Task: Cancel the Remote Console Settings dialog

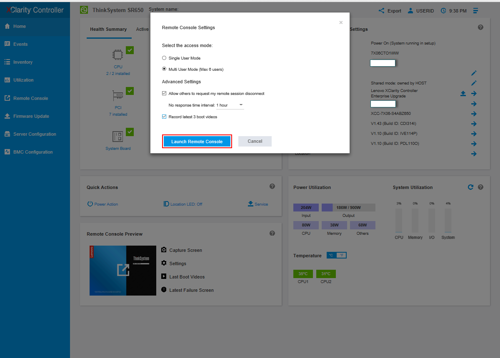Action: click(x=255, y=142)
